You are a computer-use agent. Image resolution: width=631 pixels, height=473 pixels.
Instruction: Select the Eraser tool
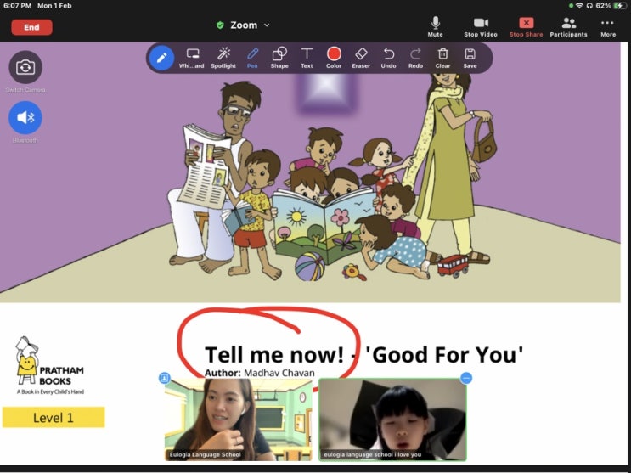(361, 59)
